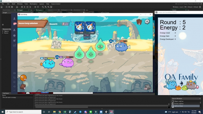This screenshot has width=203, height=114.
Task: Open the friends icon in the sidebar
Action: pyautogui.click(x=14, y=30)
